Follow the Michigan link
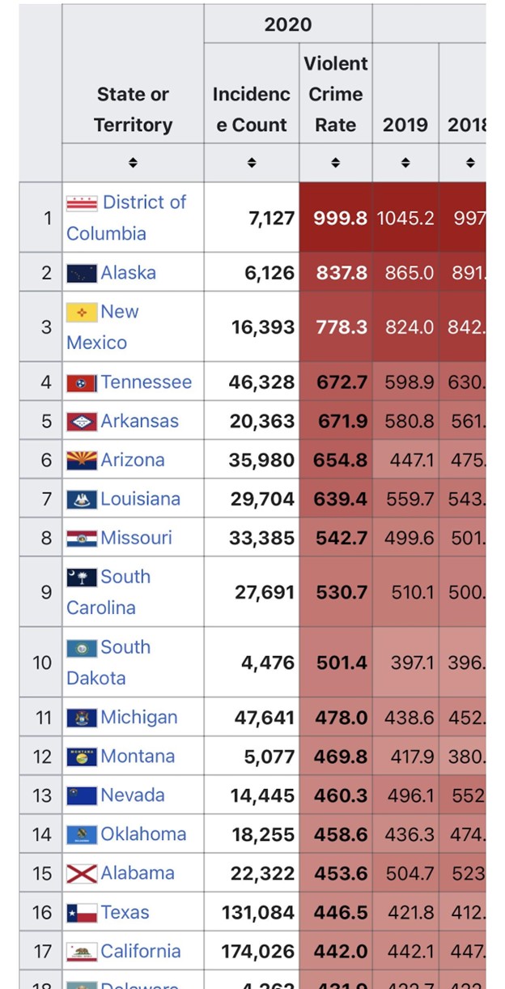This screenshot has width=505, height=989. point(138,718)
